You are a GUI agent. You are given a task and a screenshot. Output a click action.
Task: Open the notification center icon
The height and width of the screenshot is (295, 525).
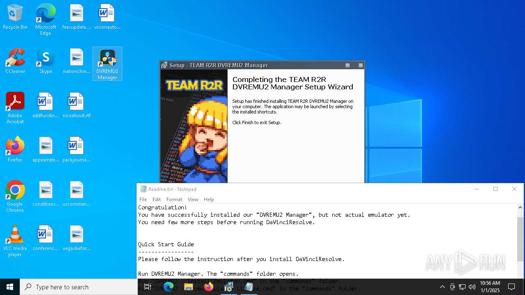[511, 287]
